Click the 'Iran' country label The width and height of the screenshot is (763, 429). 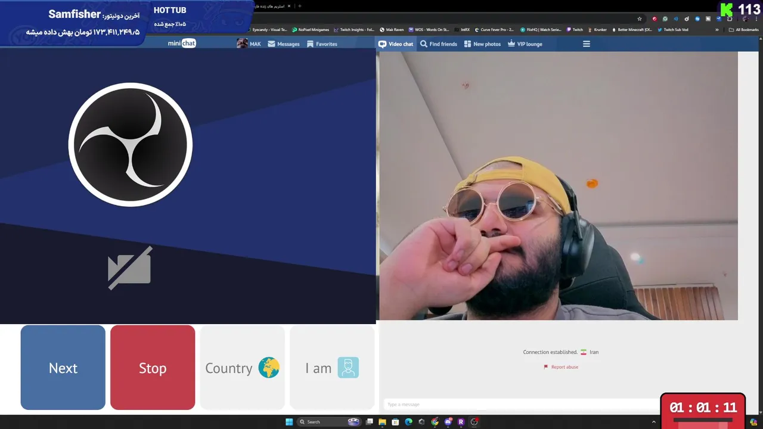tap(594, 352)
